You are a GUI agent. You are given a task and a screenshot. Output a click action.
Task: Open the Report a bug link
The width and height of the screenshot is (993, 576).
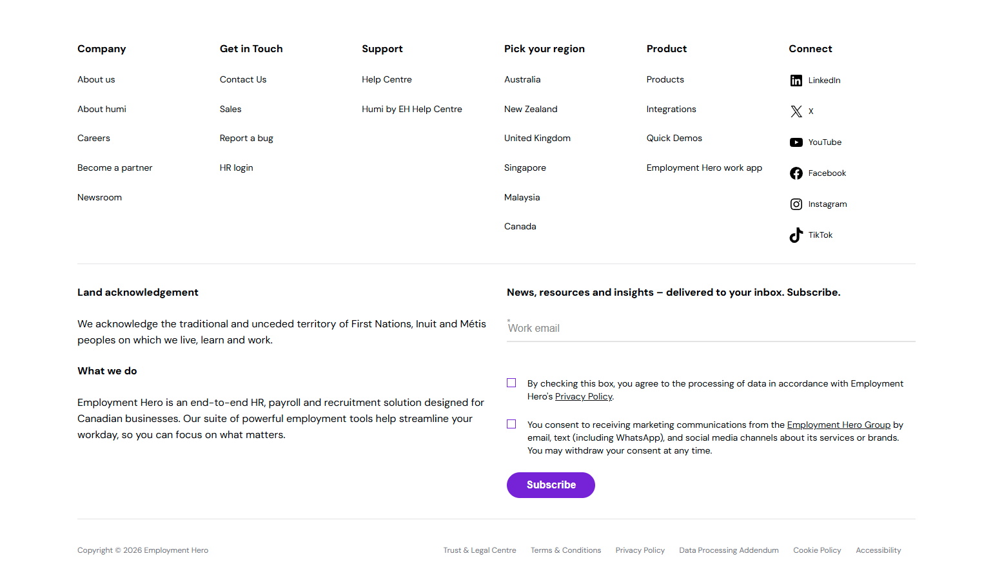[x=246, y=138]
